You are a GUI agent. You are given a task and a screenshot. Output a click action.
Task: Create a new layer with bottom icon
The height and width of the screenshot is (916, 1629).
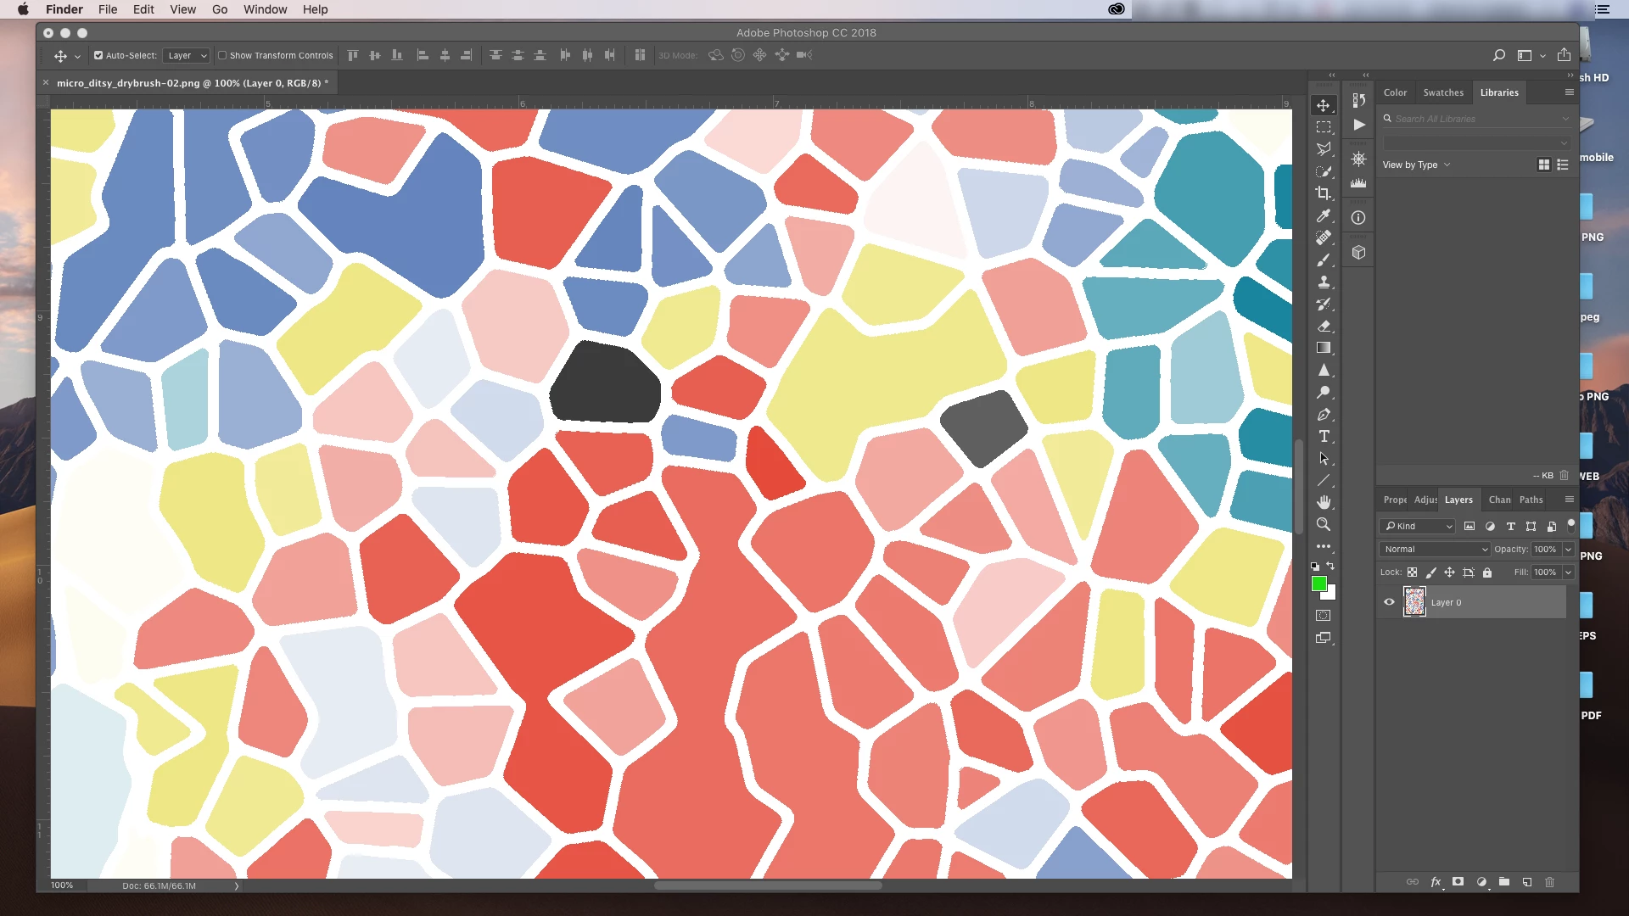click(x=1526, y=882)
